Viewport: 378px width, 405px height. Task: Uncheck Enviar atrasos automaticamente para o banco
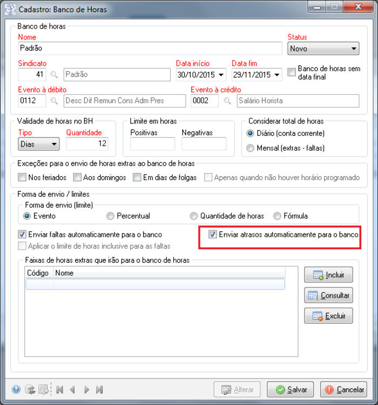213,235
